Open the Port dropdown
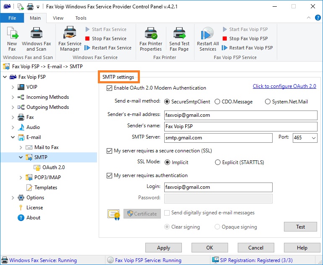This screenshot has width=323, height=265. pyautogui.click(x=313, y=138)
